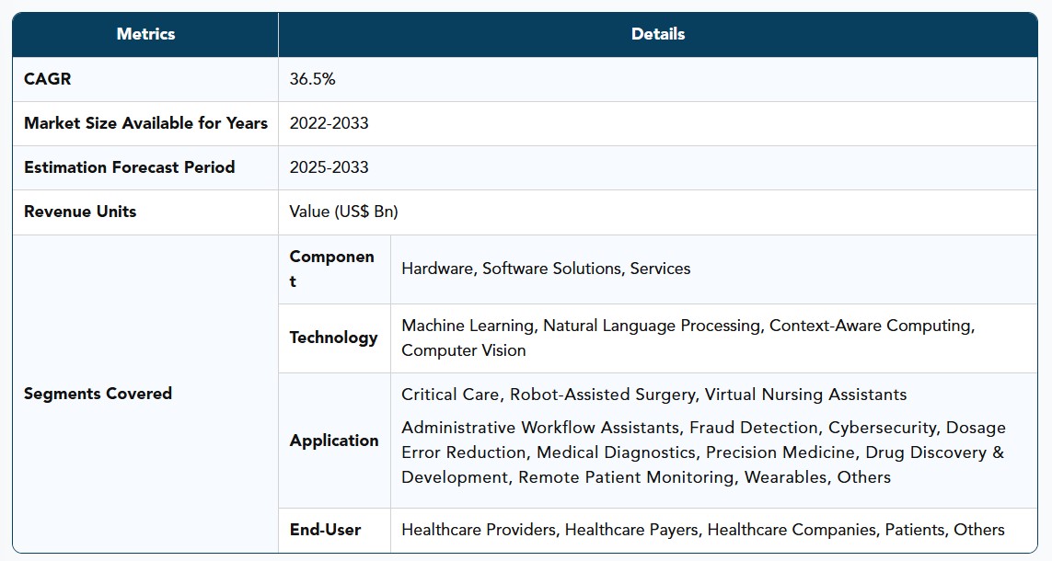The height and width of the screenshot is (561, 1052).
Task: Click the Details column header
Action: (657, 34)
